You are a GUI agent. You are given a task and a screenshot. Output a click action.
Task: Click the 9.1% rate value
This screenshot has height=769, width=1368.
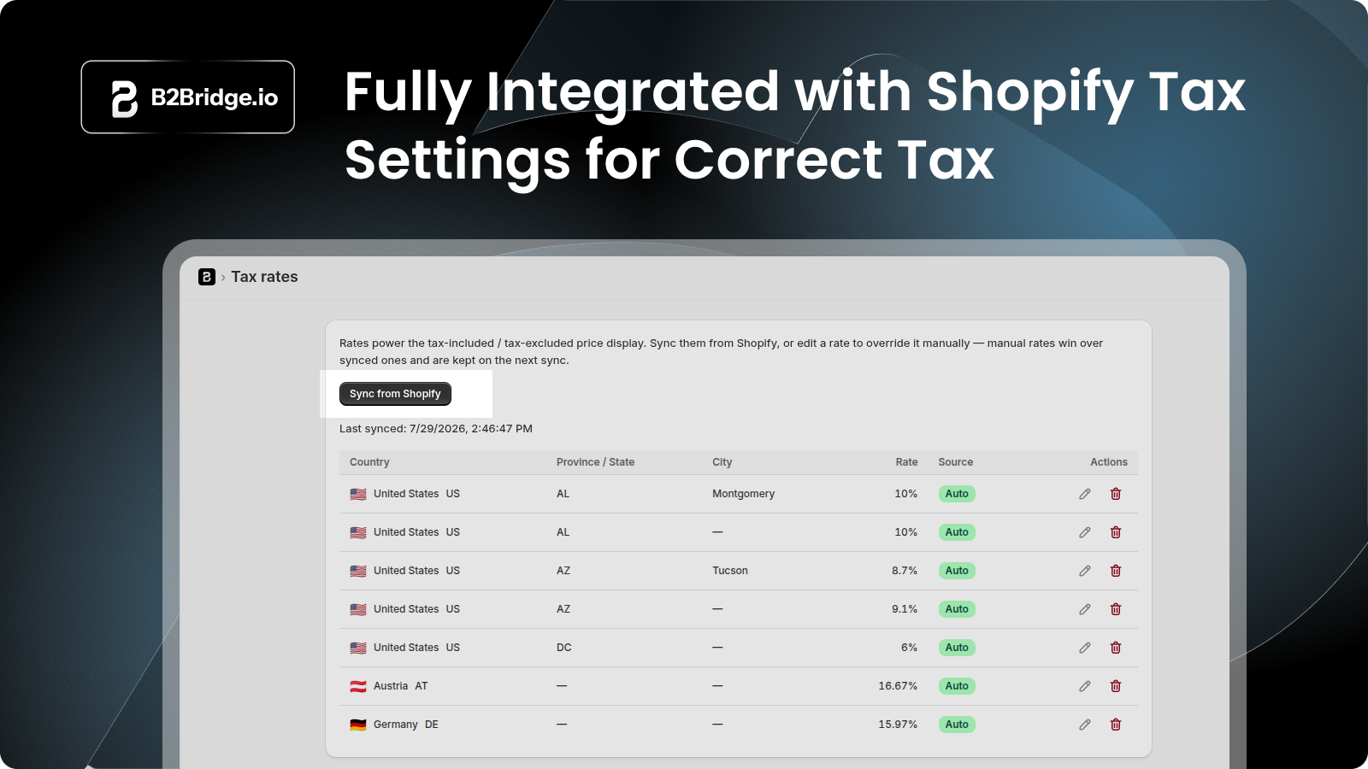(x=905, y=609)
